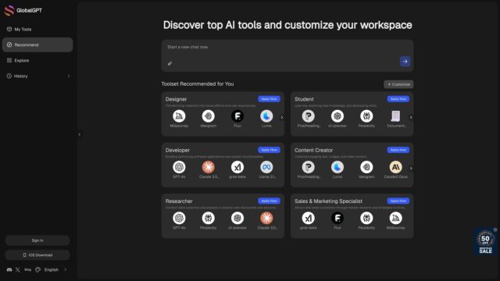
Task: Open Luma in Content Creator toolset
Action: pos(337,167)
